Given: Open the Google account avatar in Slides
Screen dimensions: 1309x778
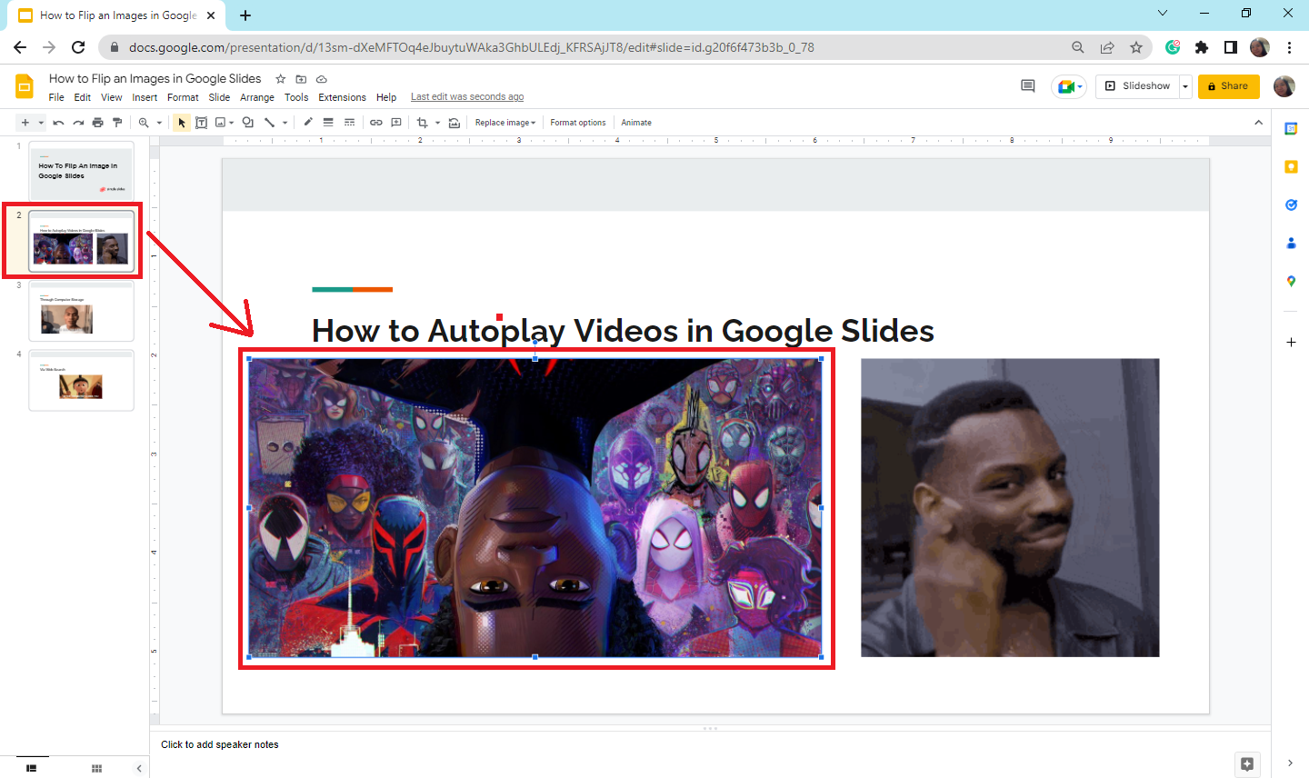Looking at the screenshot, I should click(x=1284, y=86).
